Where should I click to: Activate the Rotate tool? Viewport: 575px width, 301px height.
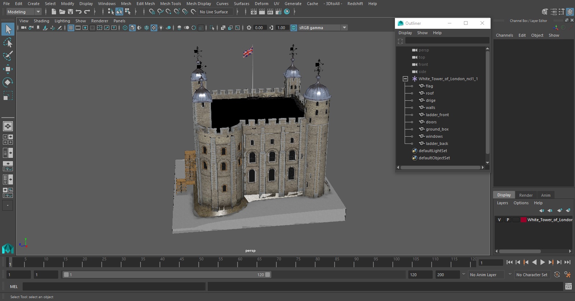click(x=8, y=82)
